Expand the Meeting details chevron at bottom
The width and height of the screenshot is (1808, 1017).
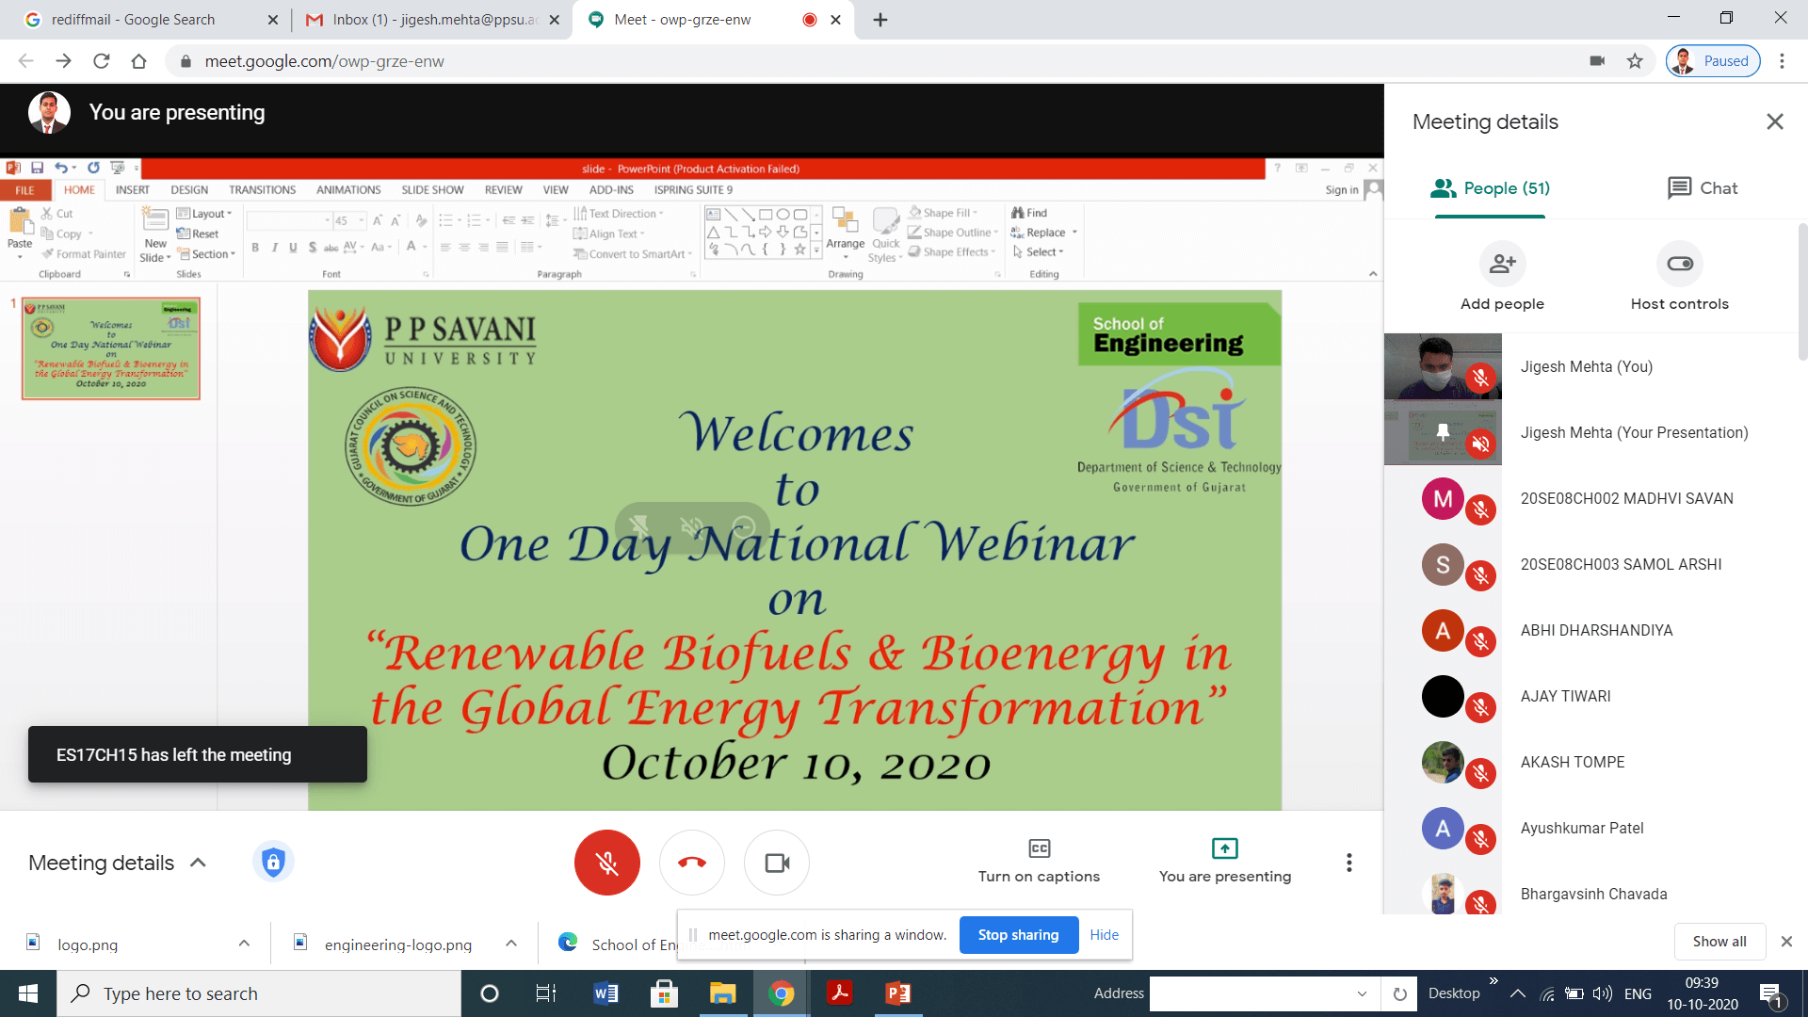pos(198,863)
